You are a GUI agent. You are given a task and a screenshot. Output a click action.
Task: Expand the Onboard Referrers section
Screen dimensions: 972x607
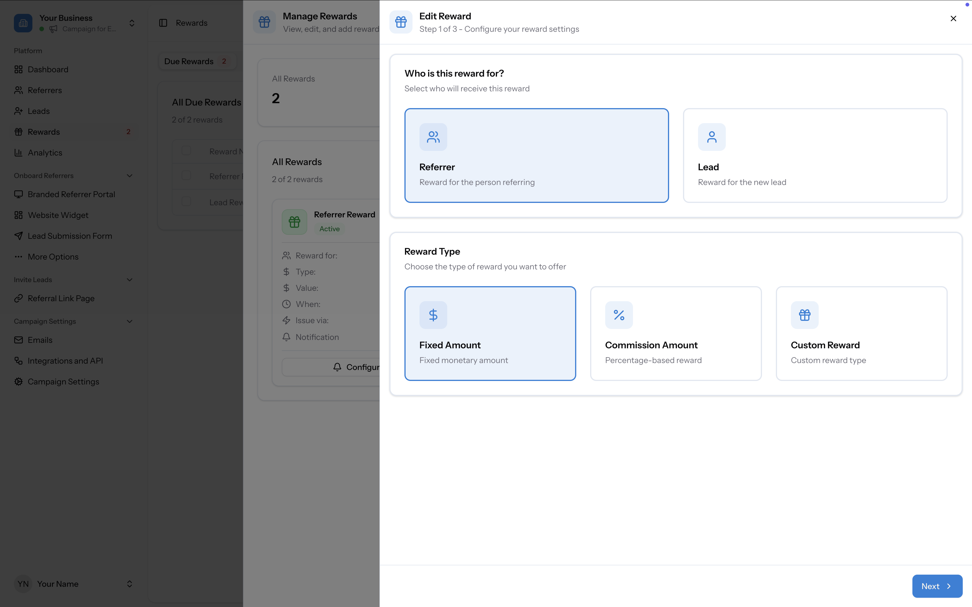point(129,175)
